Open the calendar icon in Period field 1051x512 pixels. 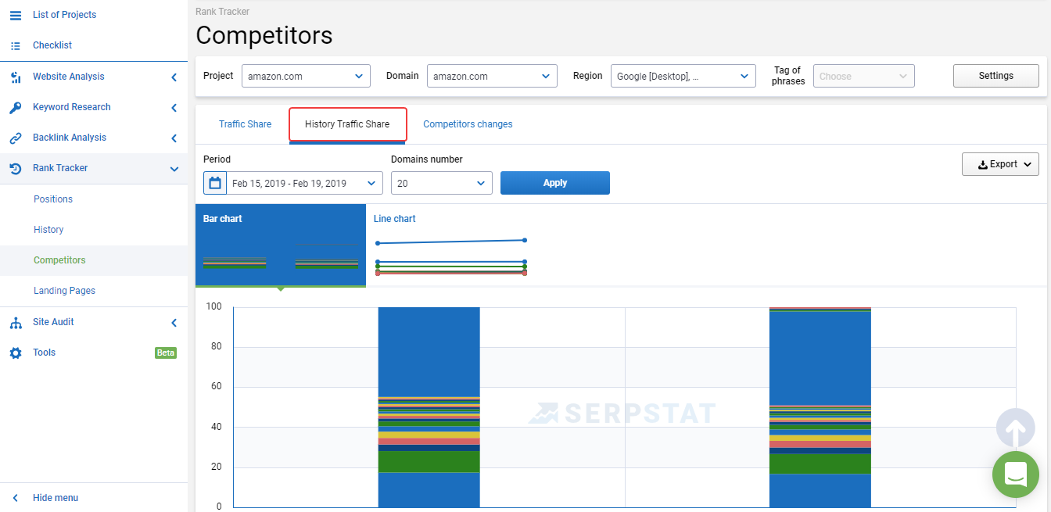[x=215, y=183]
